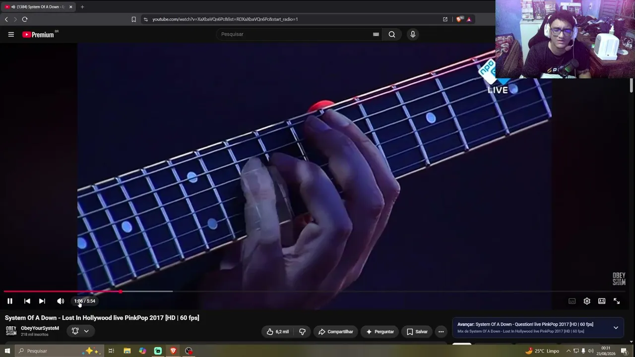Go back with the browser back arrow

[6, 19]
